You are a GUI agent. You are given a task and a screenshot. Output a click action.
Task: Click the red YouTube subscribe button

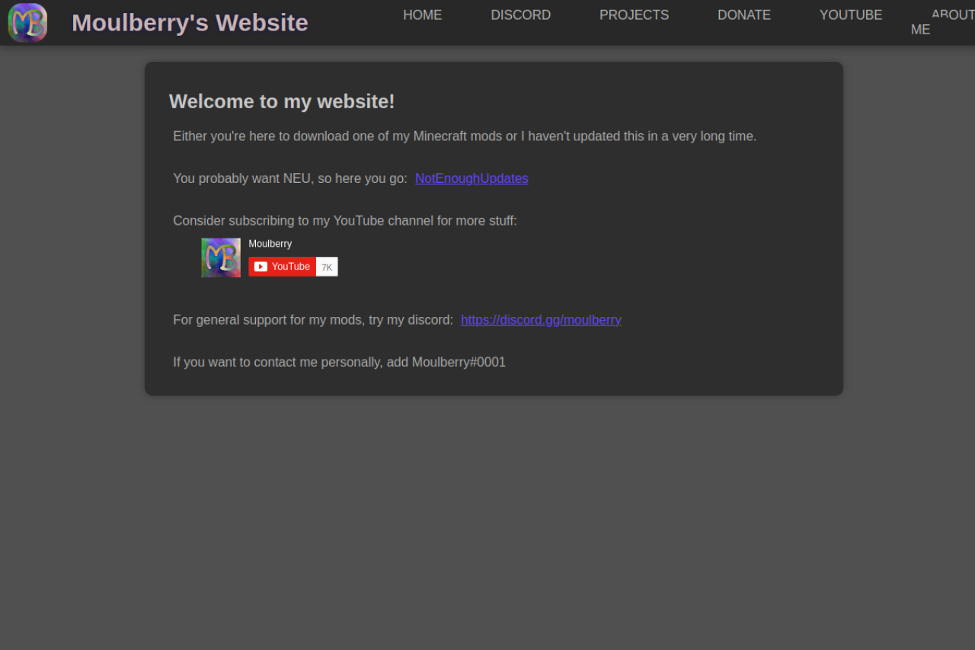pos(283,267)
